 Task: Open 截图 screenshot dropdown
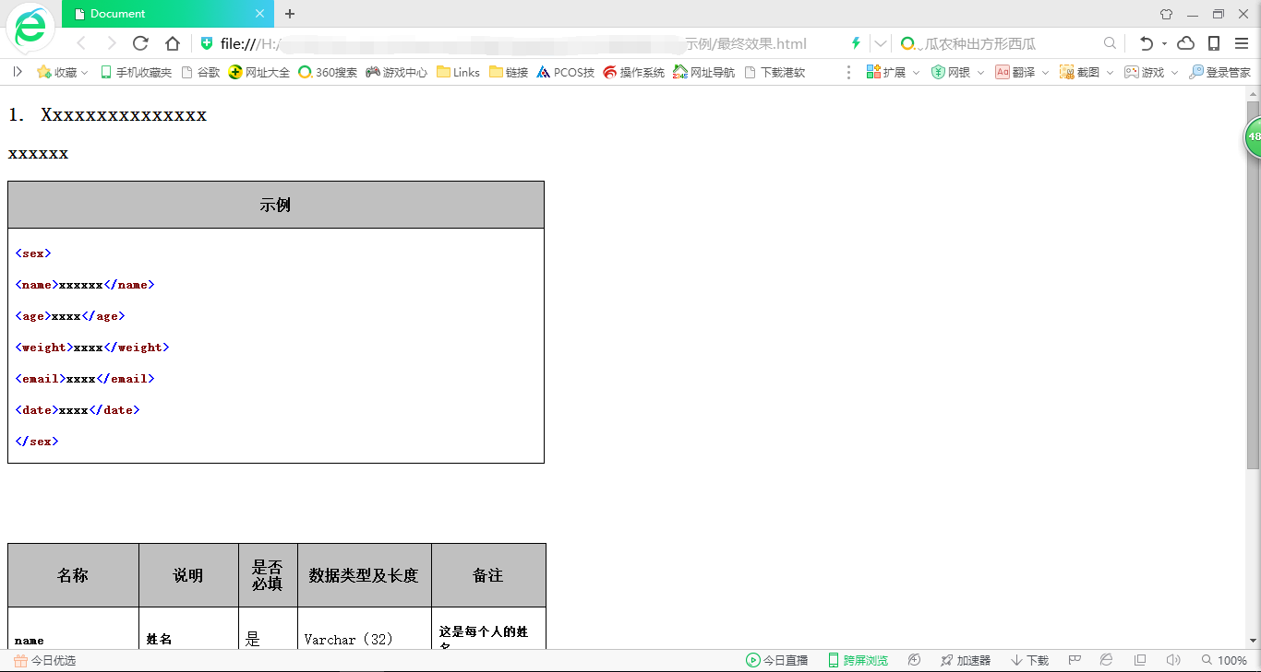1087,72
